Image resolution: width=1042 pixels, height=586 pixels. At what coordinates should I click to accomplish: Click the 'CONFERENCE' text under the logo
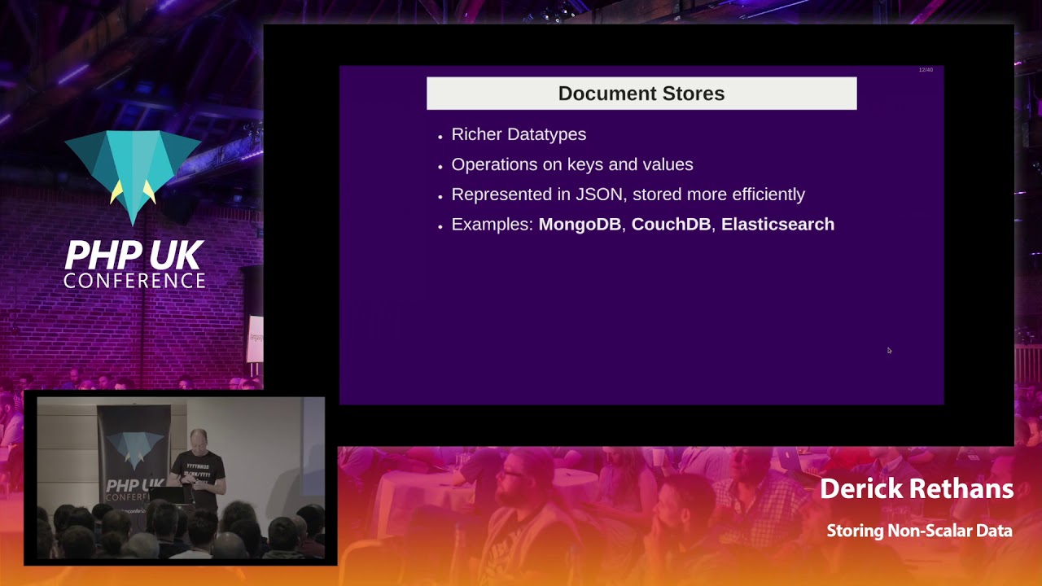pyautogui.click(x=134, y=281)
